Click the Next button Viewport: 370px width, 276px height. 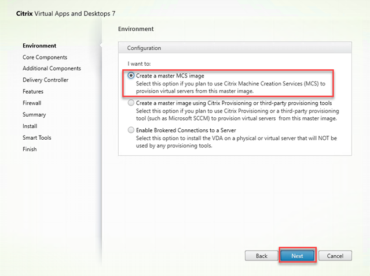[297, 256]
